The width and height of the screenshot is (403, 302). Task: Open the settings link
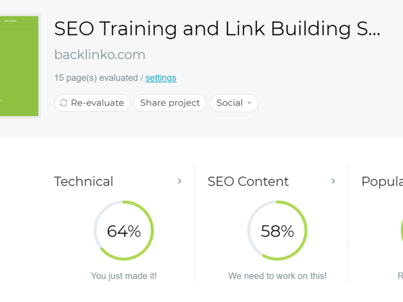click(x=161, y=78)
